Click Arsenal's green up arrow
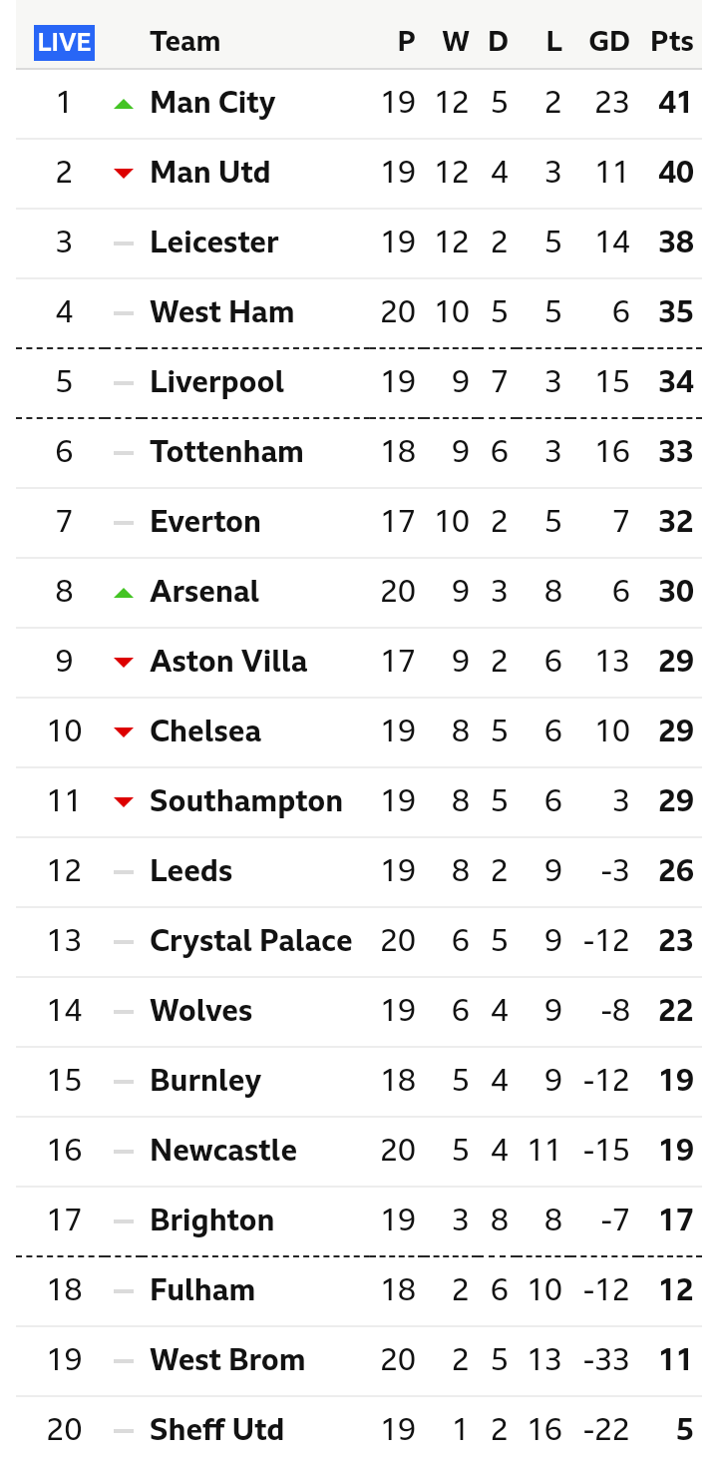718x1461 pixels. coord(124,593)
